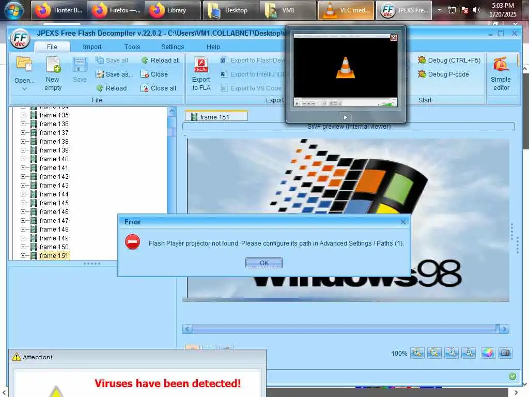This screenshot has height=397, width=529.
Task: Click the tree panel scroll up arrow
Action: tap(172, 111)
